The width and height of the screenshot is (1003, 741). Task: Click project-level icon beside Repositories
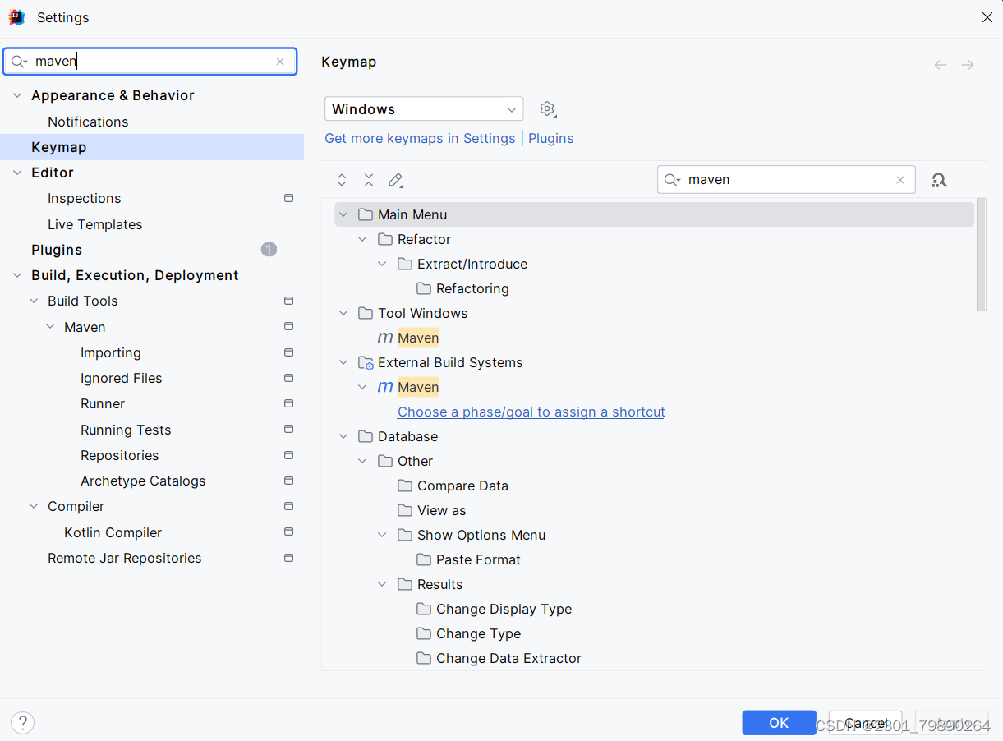[x=288, y=455]
